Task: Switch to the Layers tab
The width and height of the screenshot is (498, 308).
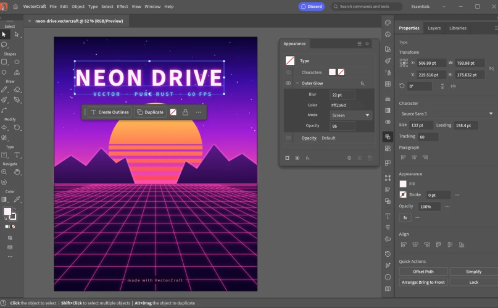Action: point(434,28)
